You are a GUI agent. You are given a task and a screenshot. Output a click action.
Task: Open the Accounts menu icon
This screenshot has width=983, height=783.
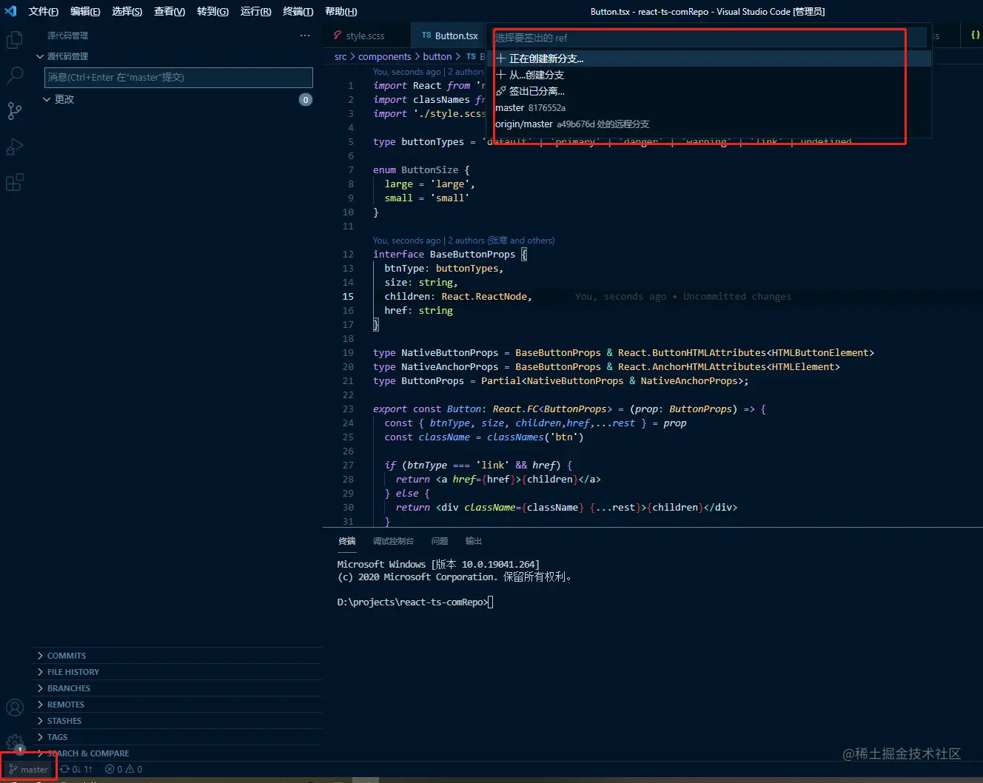[15, 708]
